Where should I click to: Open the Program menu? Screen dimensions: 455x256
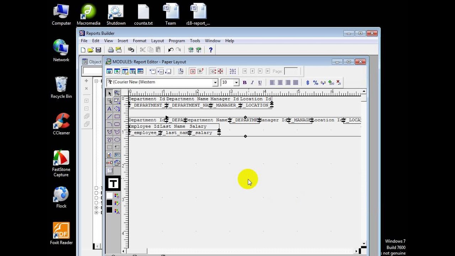pyautogui.click(x=177, y=41)
